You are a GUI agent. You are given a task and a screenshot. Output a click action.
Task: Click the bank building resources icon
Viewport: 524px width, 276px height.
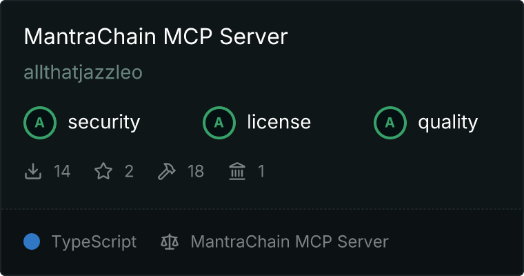click(x=237, y=171)
